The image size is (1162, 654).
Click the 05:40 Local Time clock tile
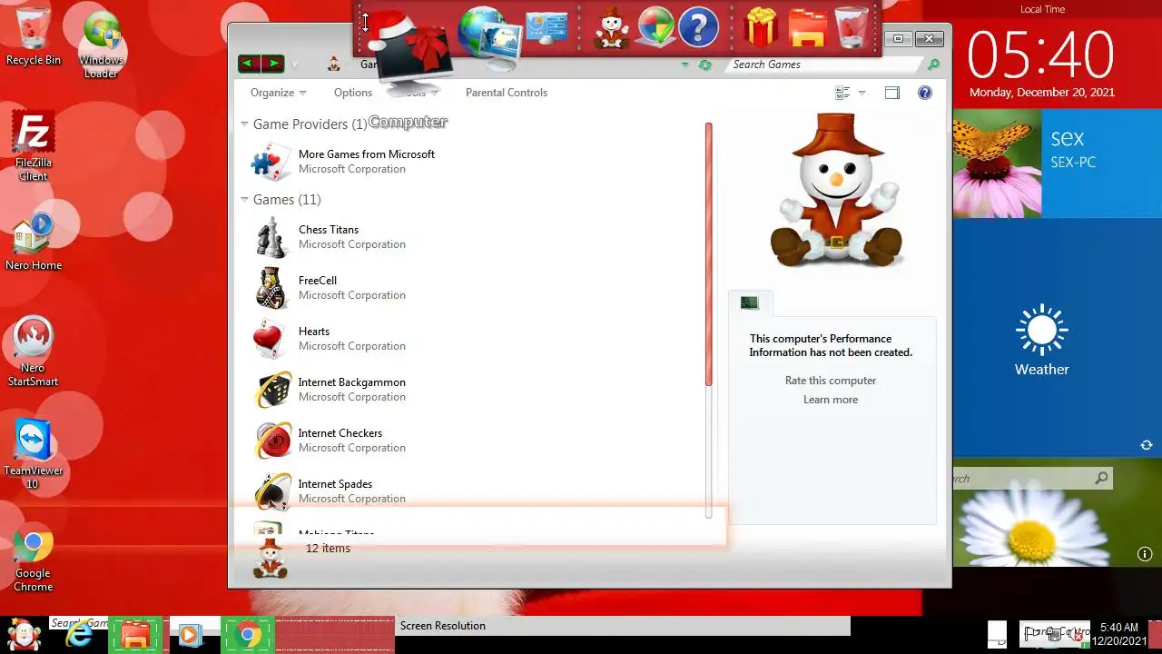(x=1042, y=54)
